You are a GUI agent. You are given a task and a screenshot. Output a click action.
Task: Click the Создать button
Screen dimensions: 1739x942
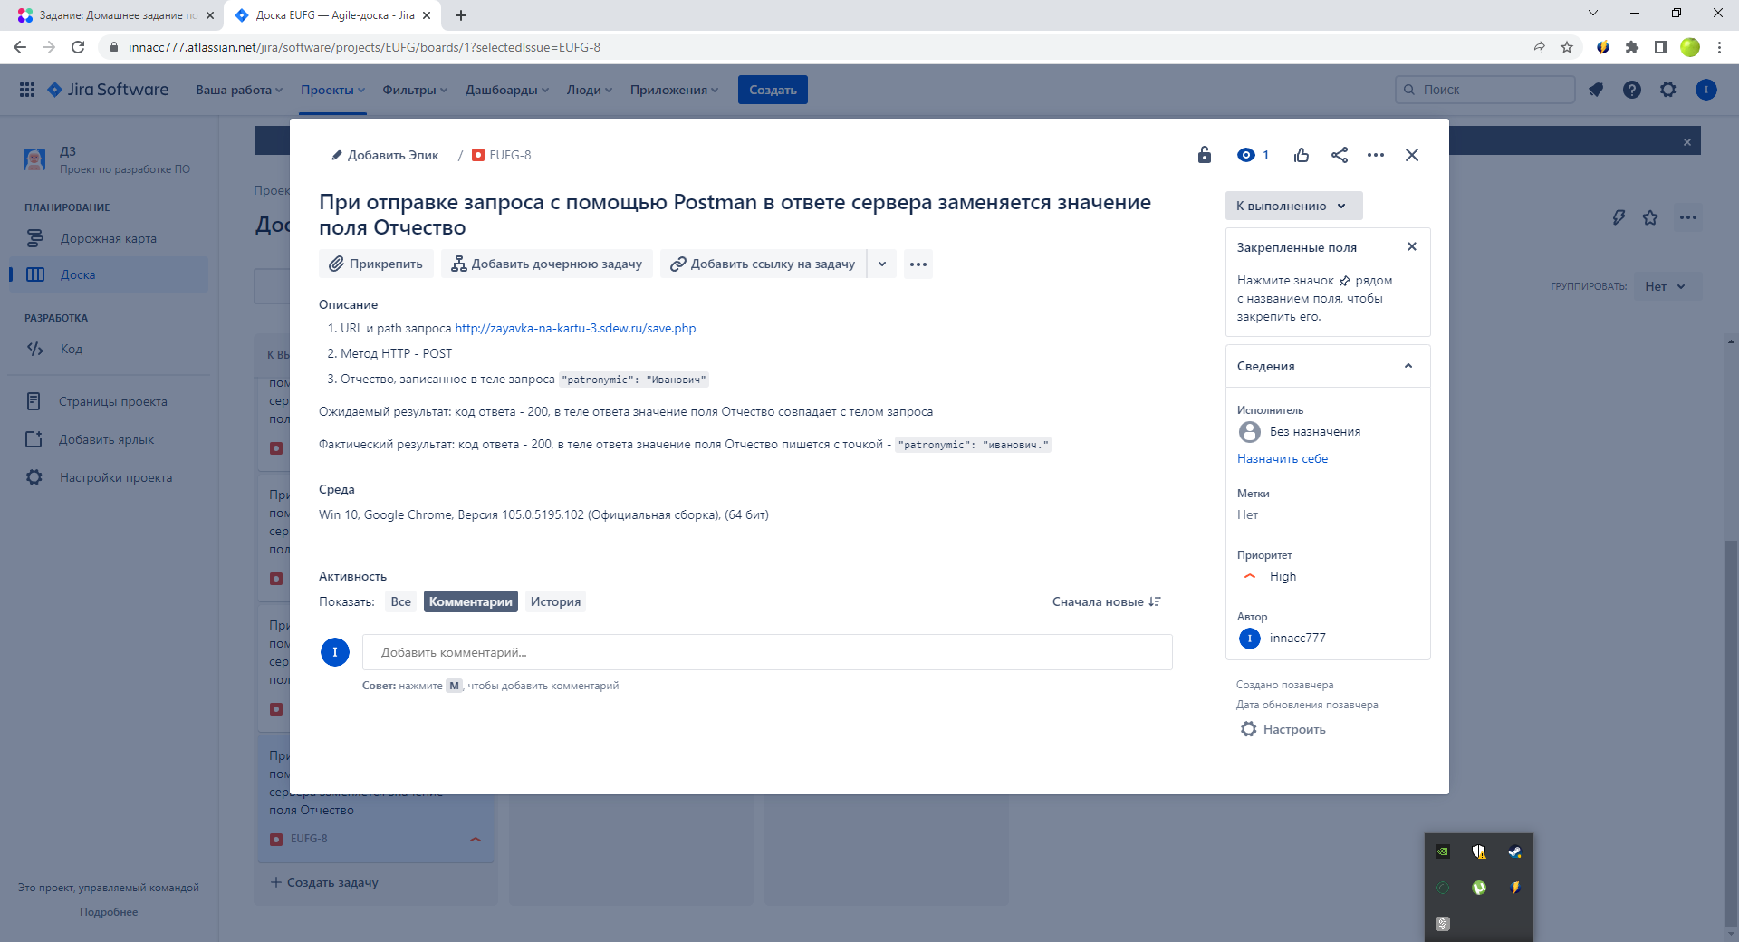[x=773, y=90]
